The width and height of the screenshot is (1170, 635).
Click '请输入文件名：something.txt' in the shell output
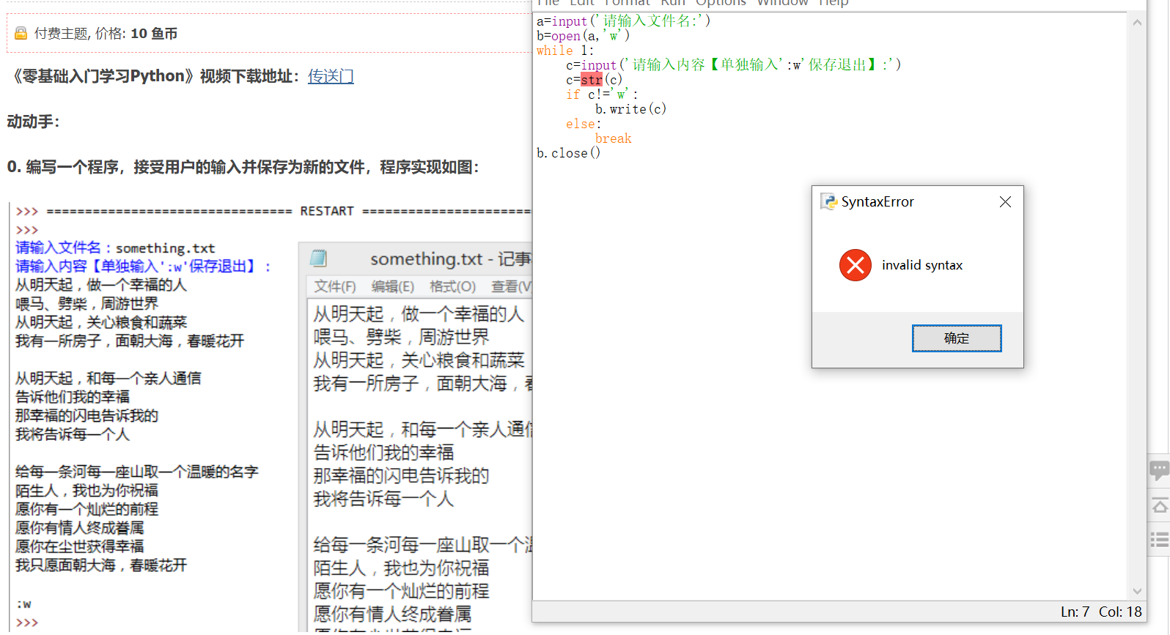click(x=115, y=248)
